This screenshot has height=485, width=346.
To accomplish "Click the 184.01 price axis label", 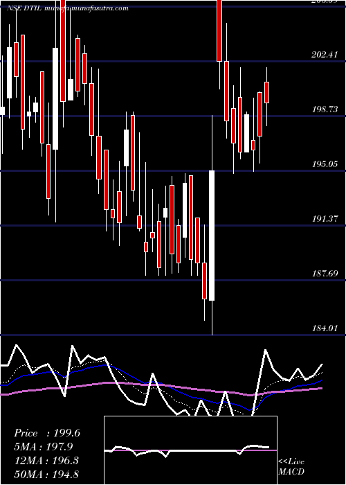I will [325, 328].
